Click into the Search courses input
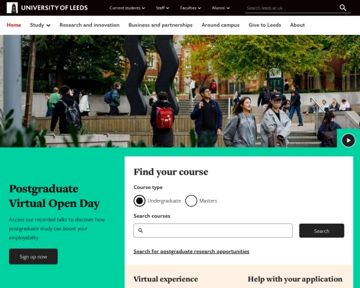Image resolution: width=360 pixels, height=288 pixels. click(213, 230)
